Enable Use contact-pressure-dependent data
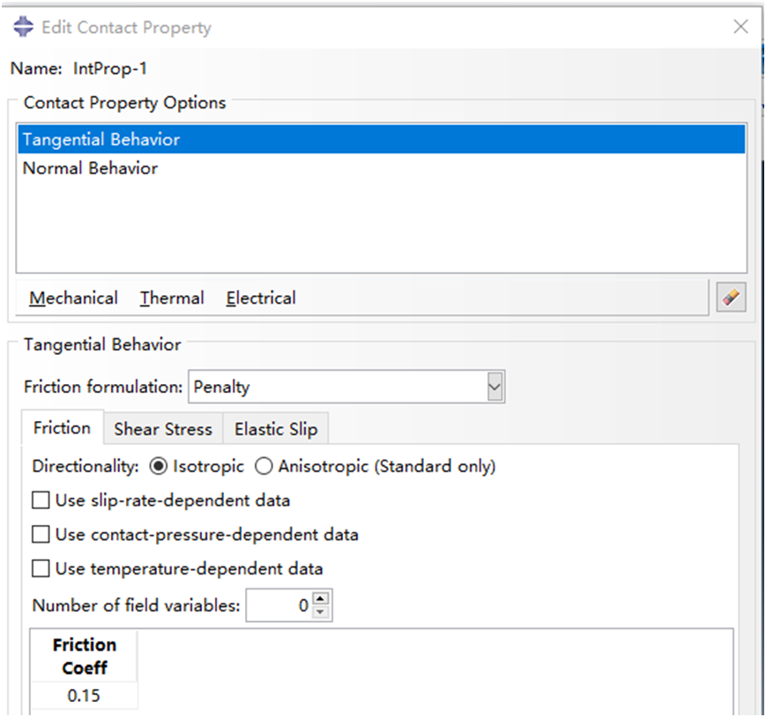 [41, 535]
